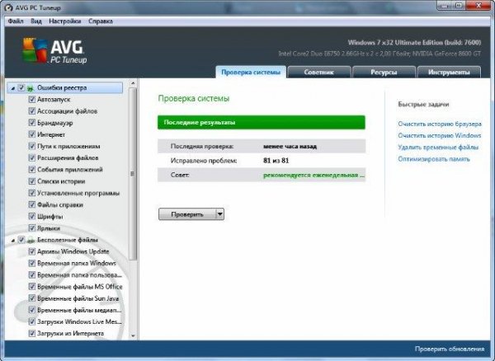495x361 pixels.
Task: Click the менее часа назад value
Action: pyautogui.click(x=290, y=146)
